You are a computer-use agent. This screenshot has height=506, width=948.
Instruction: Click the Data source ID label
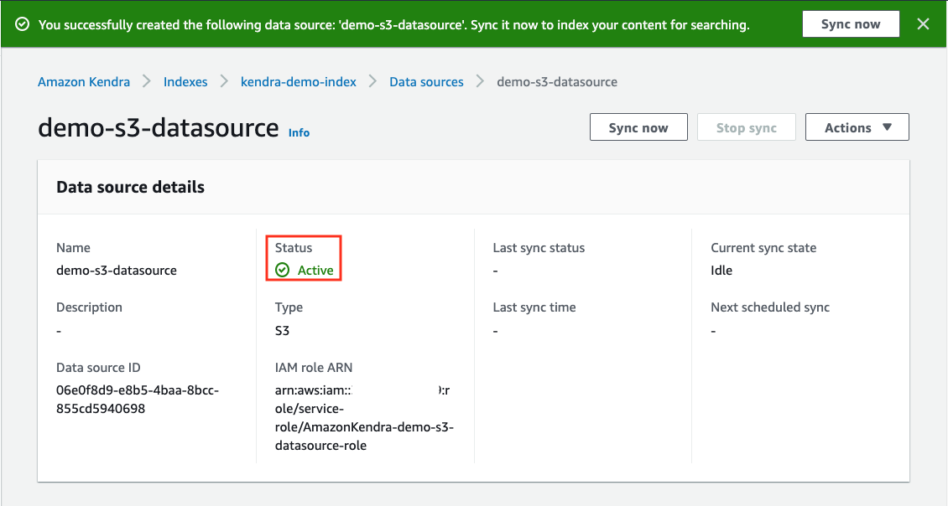click(98, 368)
